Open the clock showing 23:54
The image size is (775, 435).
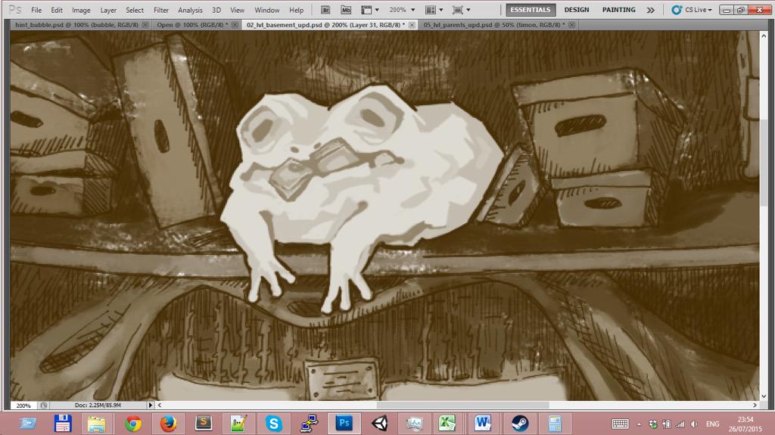(x=745, y=424)
